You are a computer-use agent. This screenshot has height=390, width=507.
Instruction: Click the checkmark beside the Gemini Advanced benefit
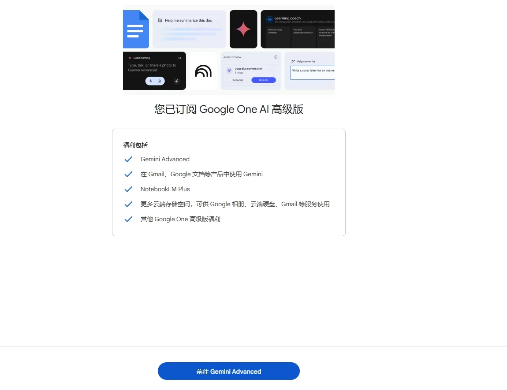coord(128,159)
